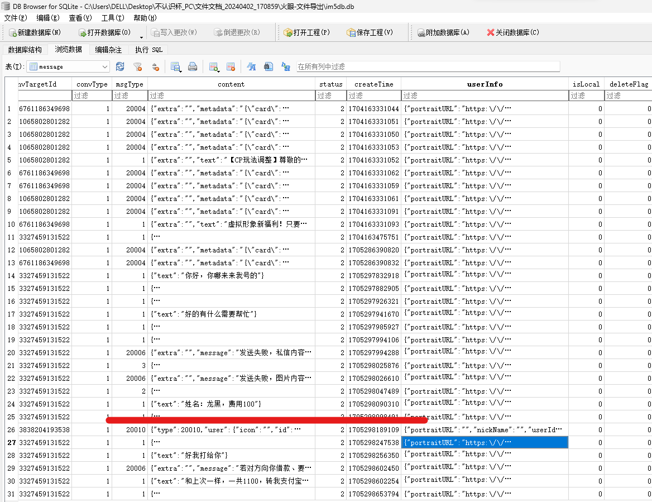The height and width of the screenshot is (502, 652).
Task: Switch to the 浏览数据 tab
Action: tap(68, 50)
